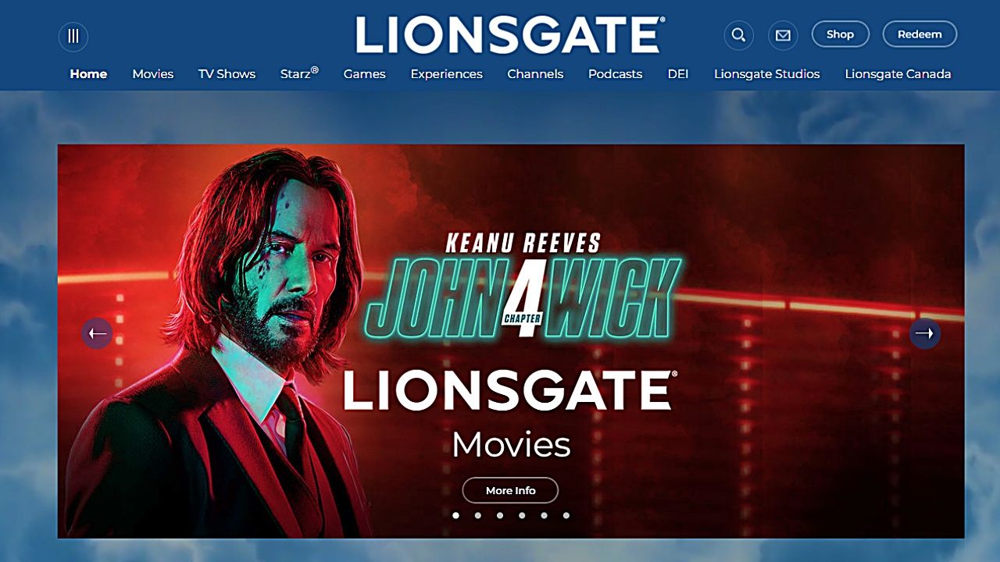Viewport: 1000px width, 562px height.
Task: Jump to the last carousel dot
Action: click(566, 515)
